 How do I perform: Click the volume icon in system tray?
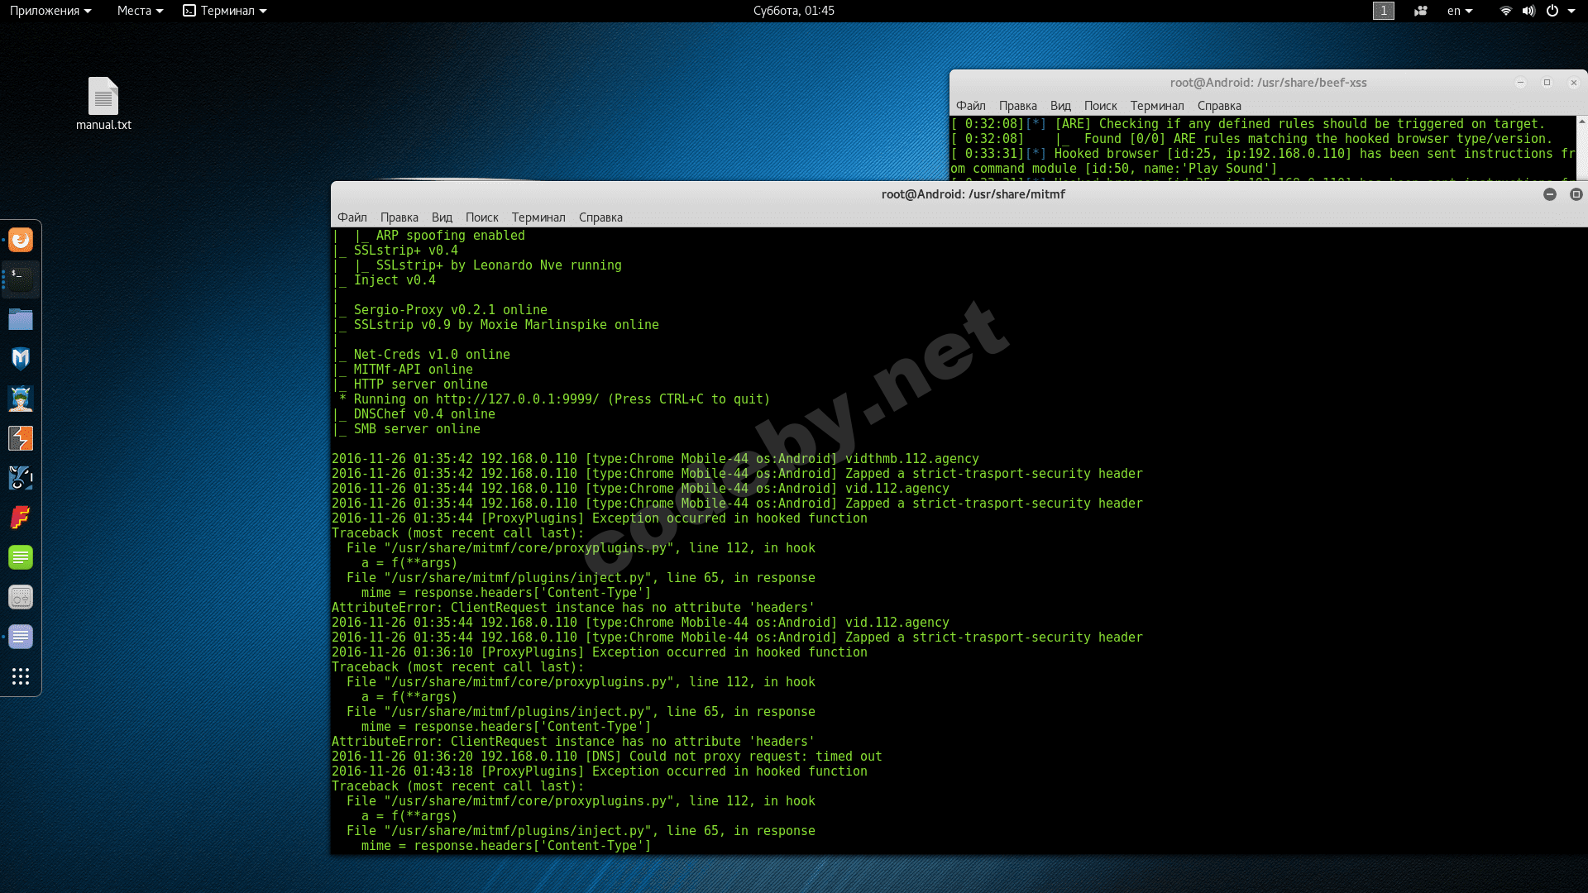click(x=1528, y=11)
